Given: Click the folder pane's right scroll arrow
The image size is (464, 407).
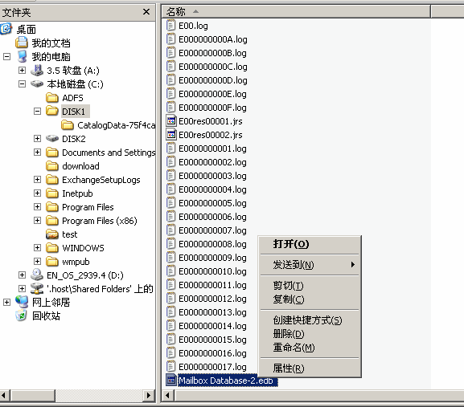Looking at the screenshot, I should [x=149, y=395].
